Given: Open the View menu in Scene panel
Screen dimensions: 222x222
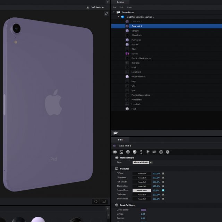Looking at the screenshot, I should 129,7.
